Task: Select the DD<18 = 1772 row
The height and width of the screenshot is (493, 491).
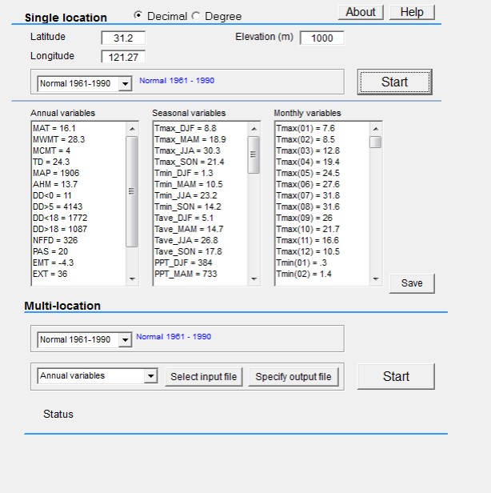Action: (x=79, y=218)
